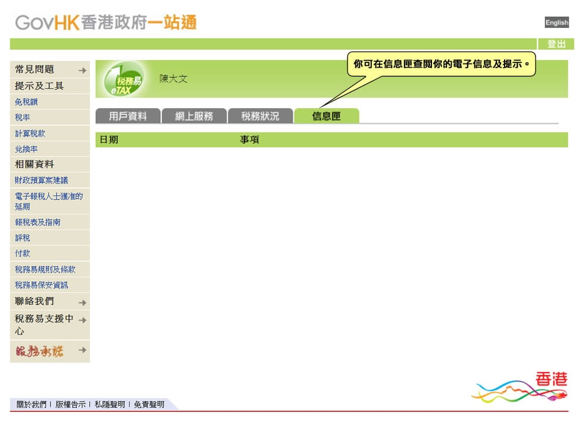Expand the 稅務易支援中心 sidebar item
Viewport: 579px width, 426px height.
(82, 320)
